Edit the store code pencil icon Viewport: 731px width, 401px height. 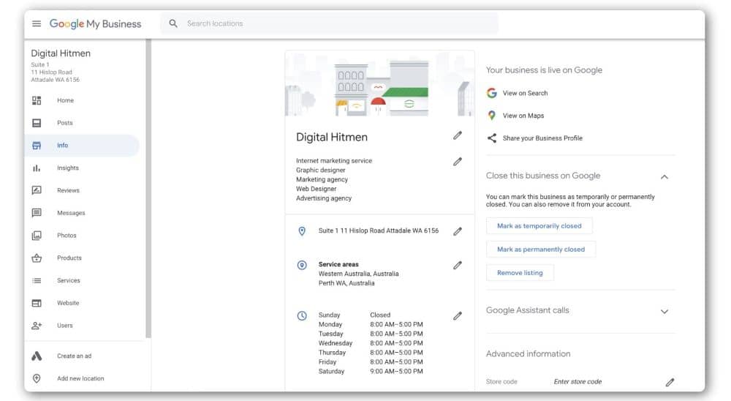(670, 382)
